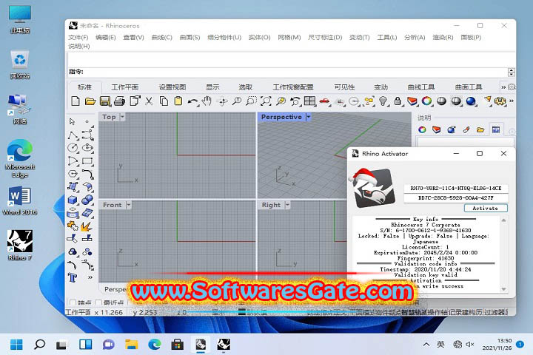Open the 渲染(R) menu
Screen dimensions: 533x355
tap(443, 38)
